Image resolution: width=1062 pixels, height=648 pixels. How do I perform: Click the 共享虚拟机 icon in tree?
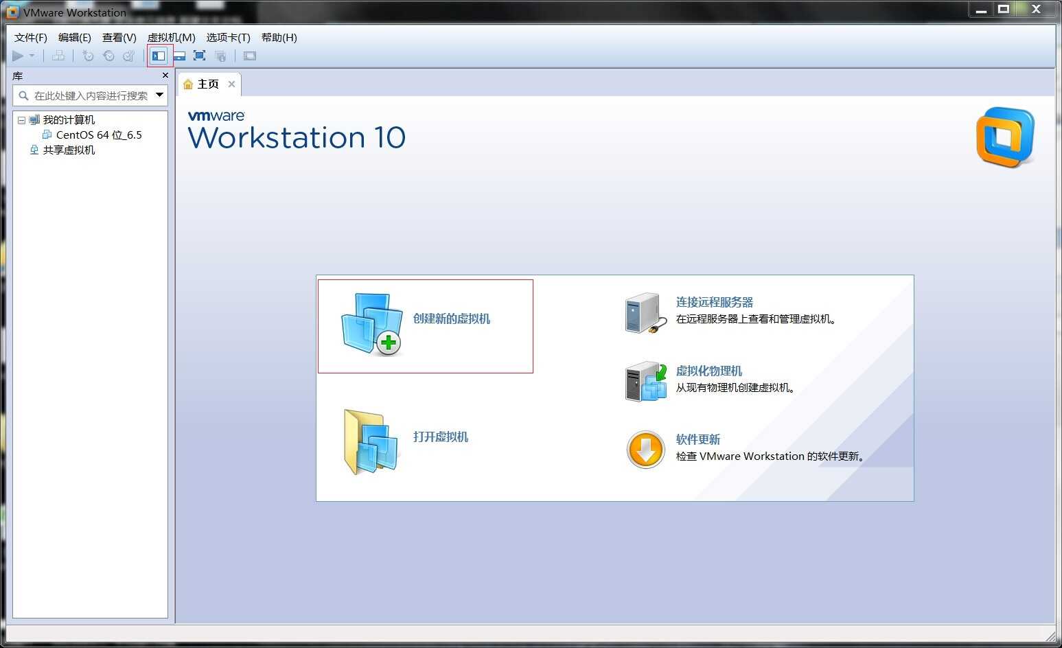[x=34, y=150]
